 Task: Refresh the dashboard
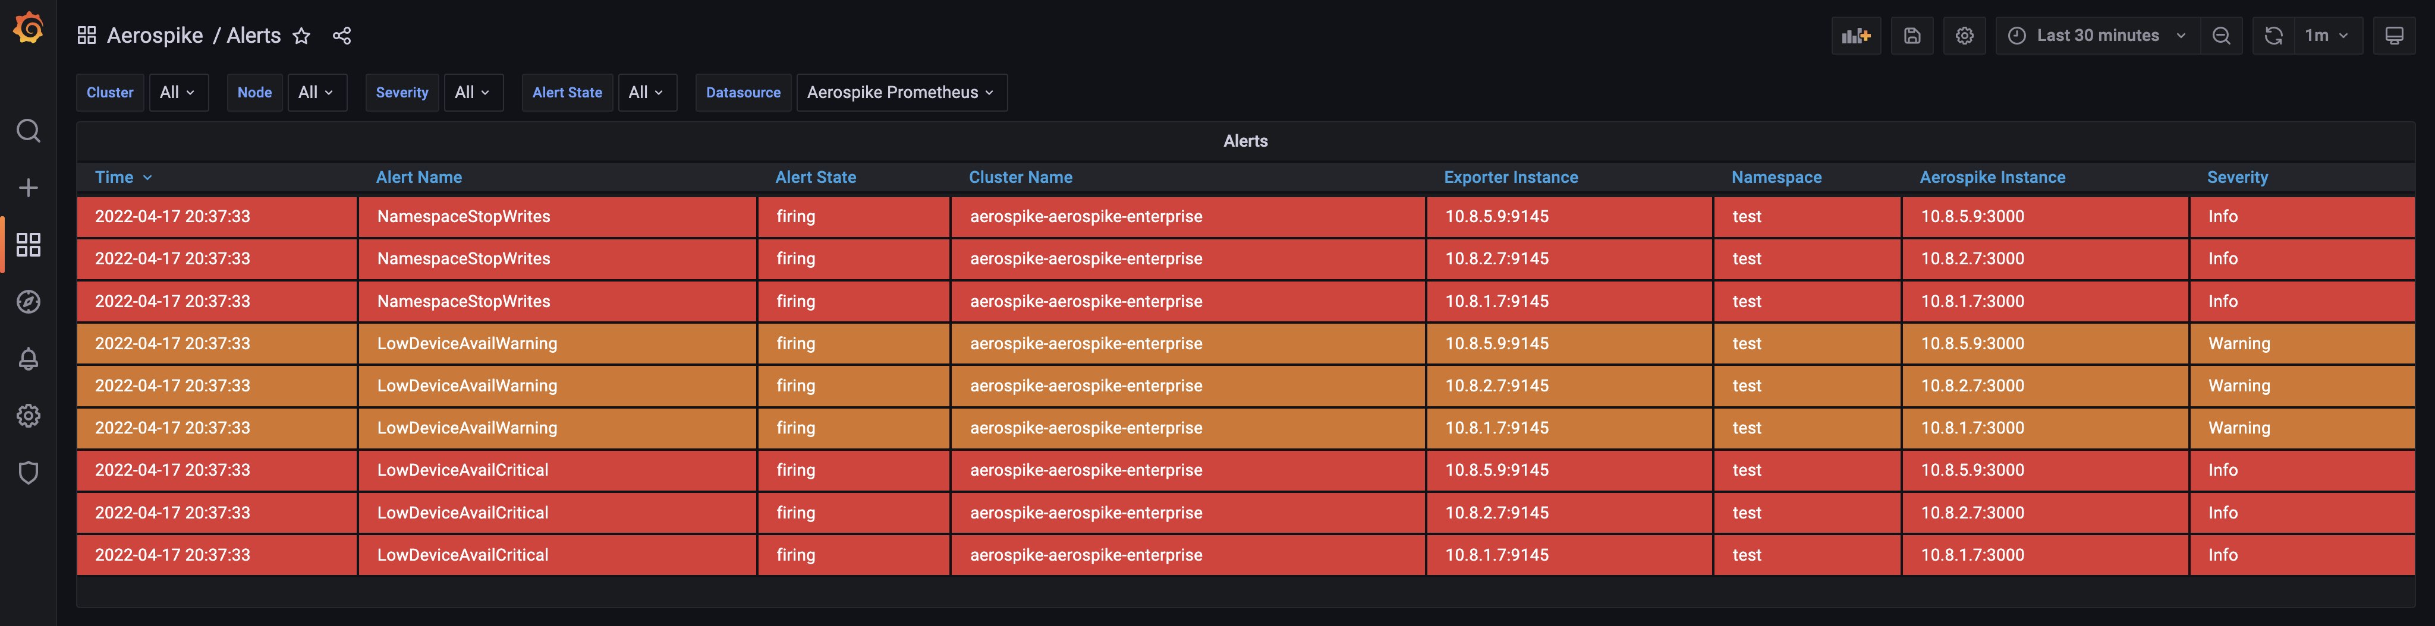[x=2273, y=36]
